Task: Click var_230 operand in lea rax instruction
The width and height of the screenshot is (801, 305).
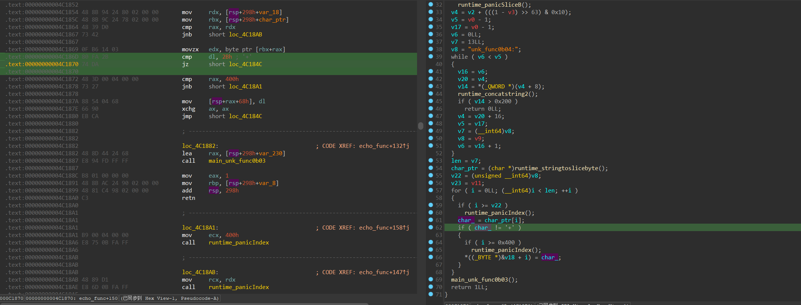Action: click(x=271, y=153)
